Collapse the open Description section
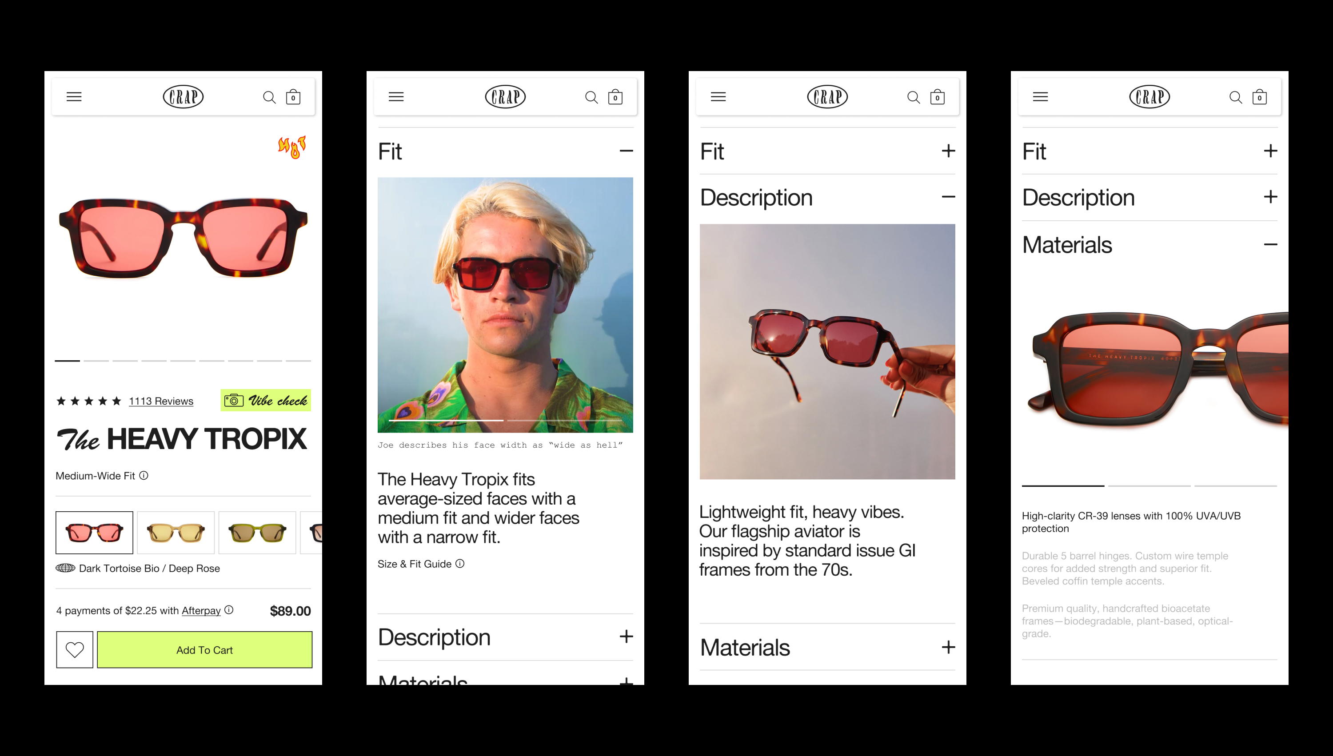 click(x=948, y=197)
